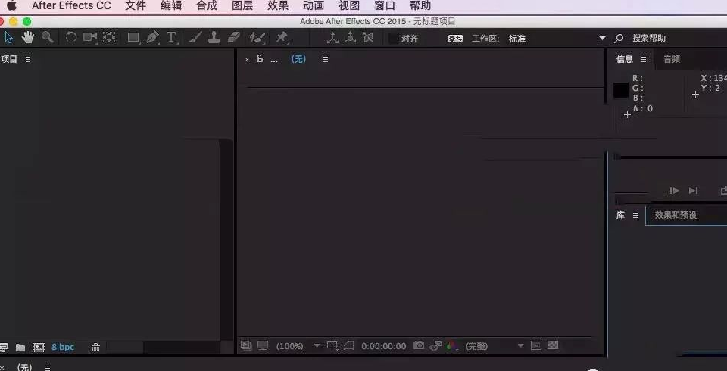
Task: Open the After Effects CC menu
Action: pyautogui.click(x=71, y=6)
